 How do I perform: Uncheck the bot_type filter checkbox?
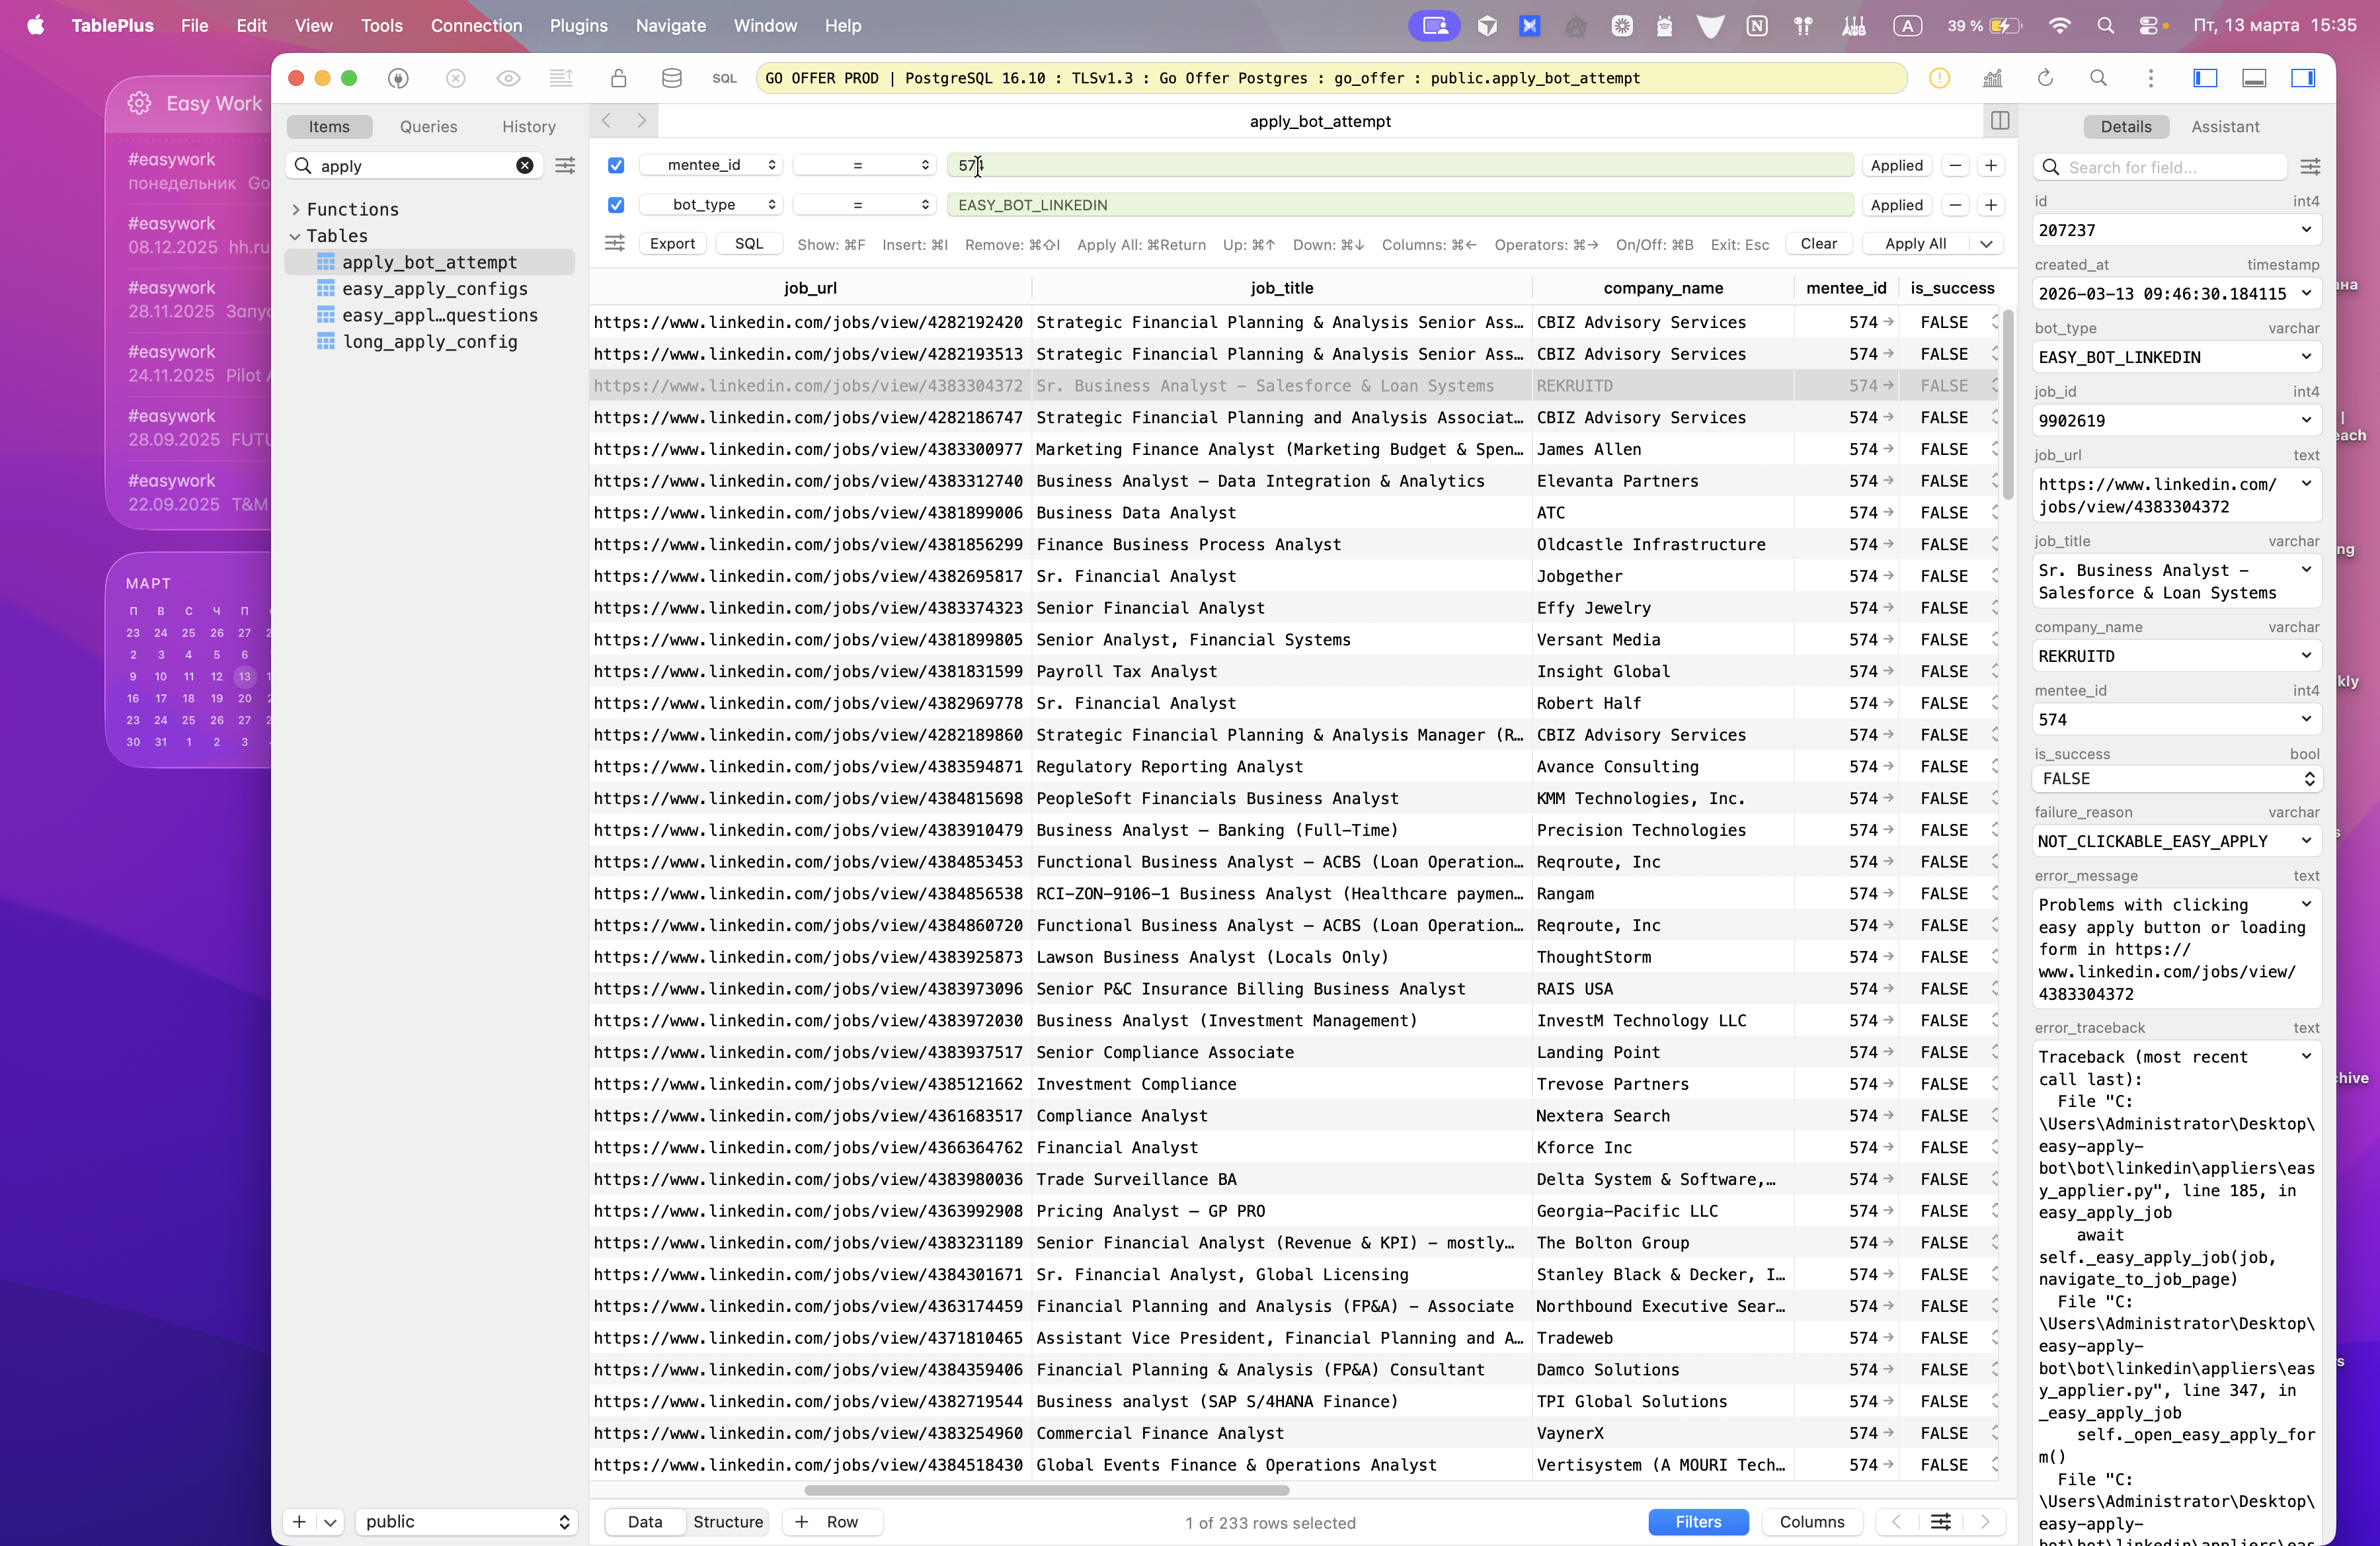click(616, 205)
